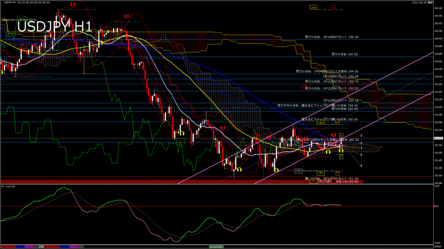
Task: Click the current price tag 152.123 on the axis
Action: (x=438, y=138)
